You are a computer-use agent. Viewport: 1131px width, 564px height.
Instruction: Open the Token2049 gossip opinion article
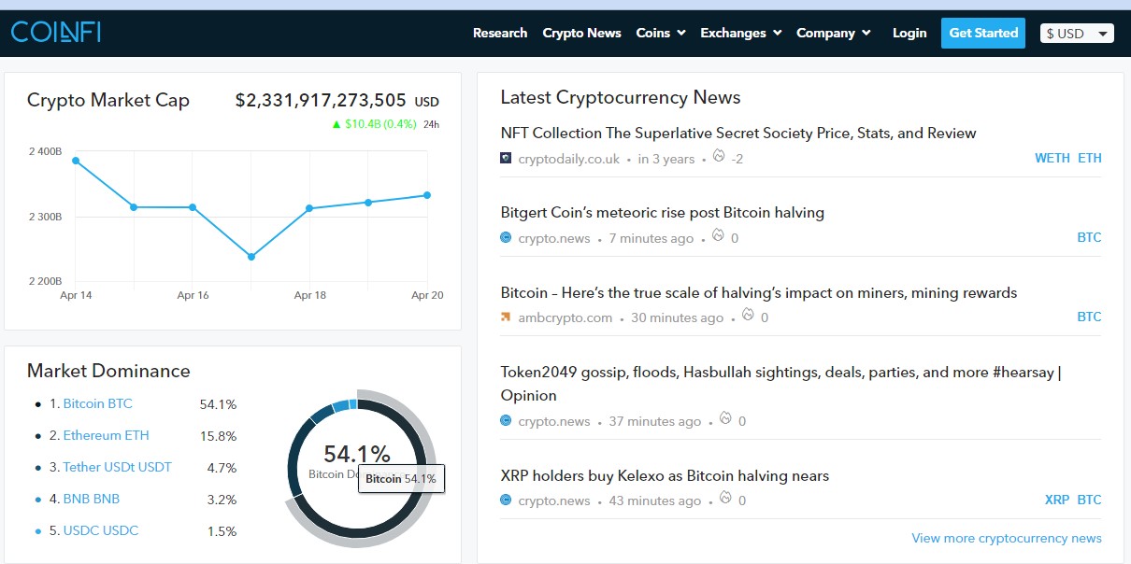(781, 384)
